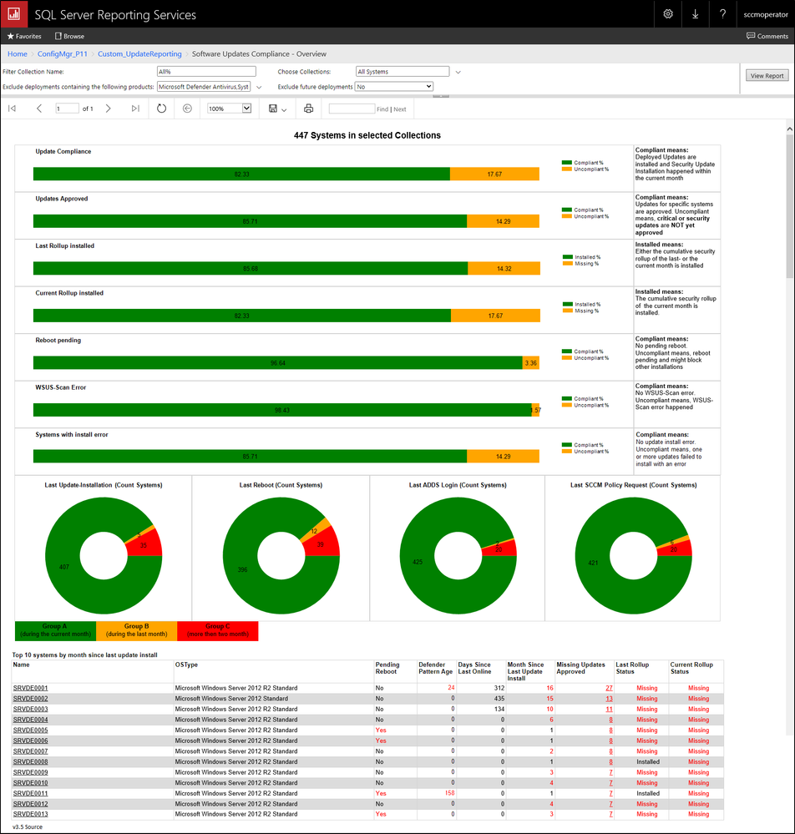The width and height of the screenshot is (795, 834).
Task: Click Update Compliance green 82.33 bar
Action: (x=241, y=174)
